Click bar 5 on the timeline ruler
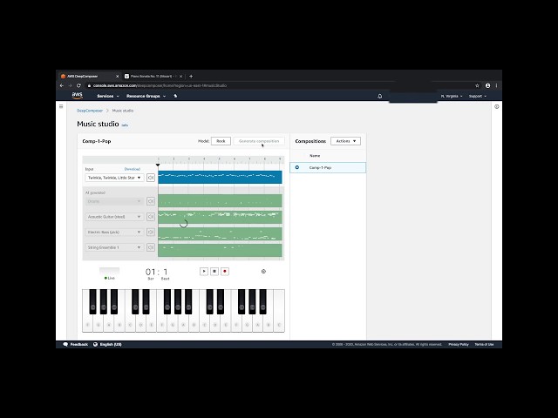The height and width of the screenshot is (418, 558). click(219, 159)
